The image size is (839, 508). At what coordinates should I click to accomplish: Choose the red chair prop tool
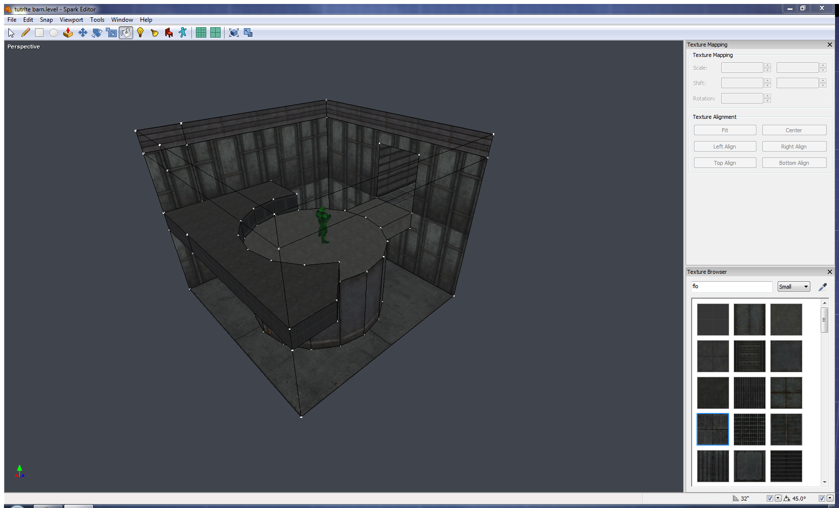[169, 33]
